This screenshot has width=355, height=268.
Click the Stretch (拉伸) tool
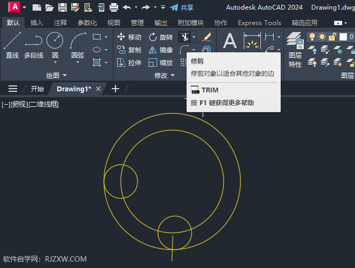tap(129, 62)
